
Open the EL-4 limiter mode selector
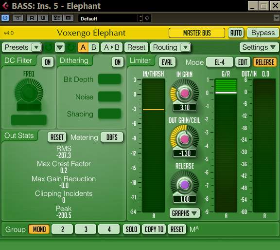pos(219,62)
